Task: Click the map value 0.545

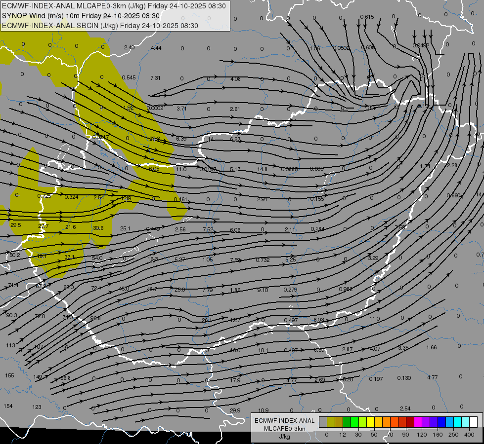Action: pos(129,77)
